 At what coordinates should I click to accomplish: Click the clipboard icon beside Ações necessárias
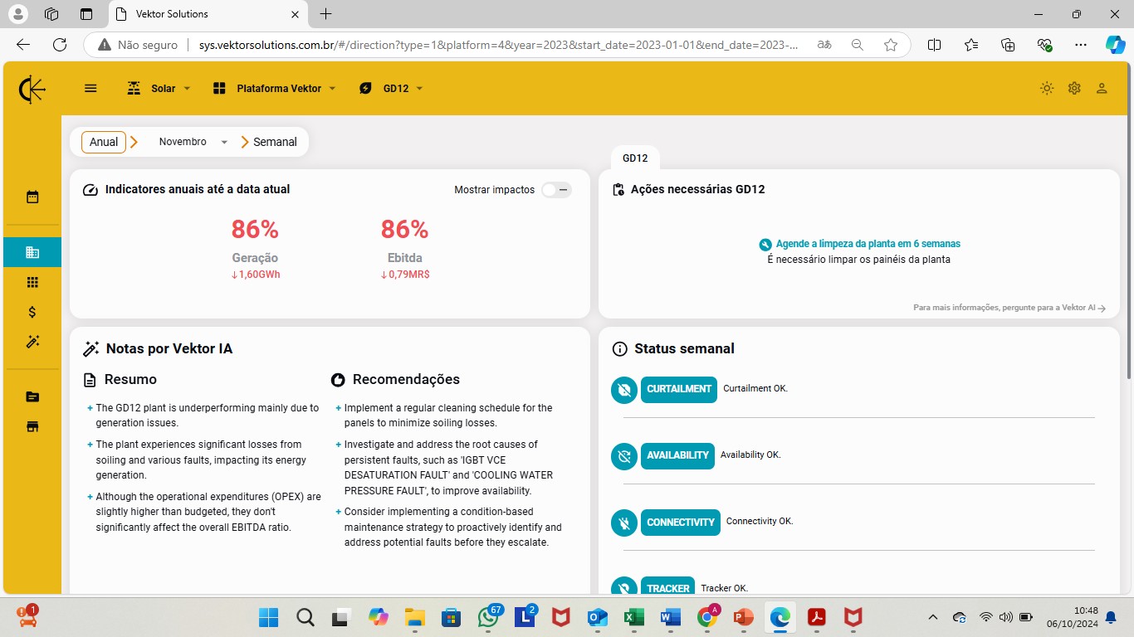coord(618,190)
